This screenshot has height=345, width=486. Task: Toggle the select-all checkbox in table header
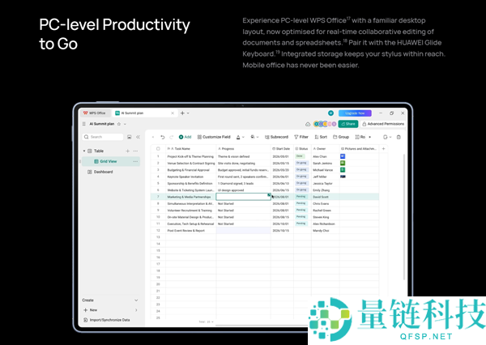[x=158, y=149]
